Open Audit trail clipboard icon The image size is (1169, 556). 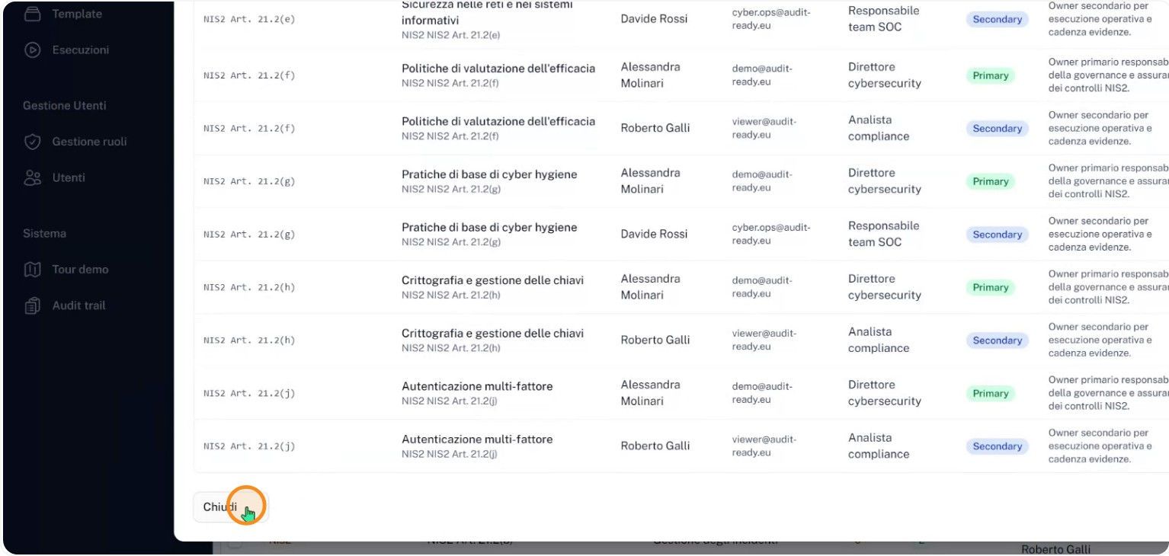pos(32,305)
